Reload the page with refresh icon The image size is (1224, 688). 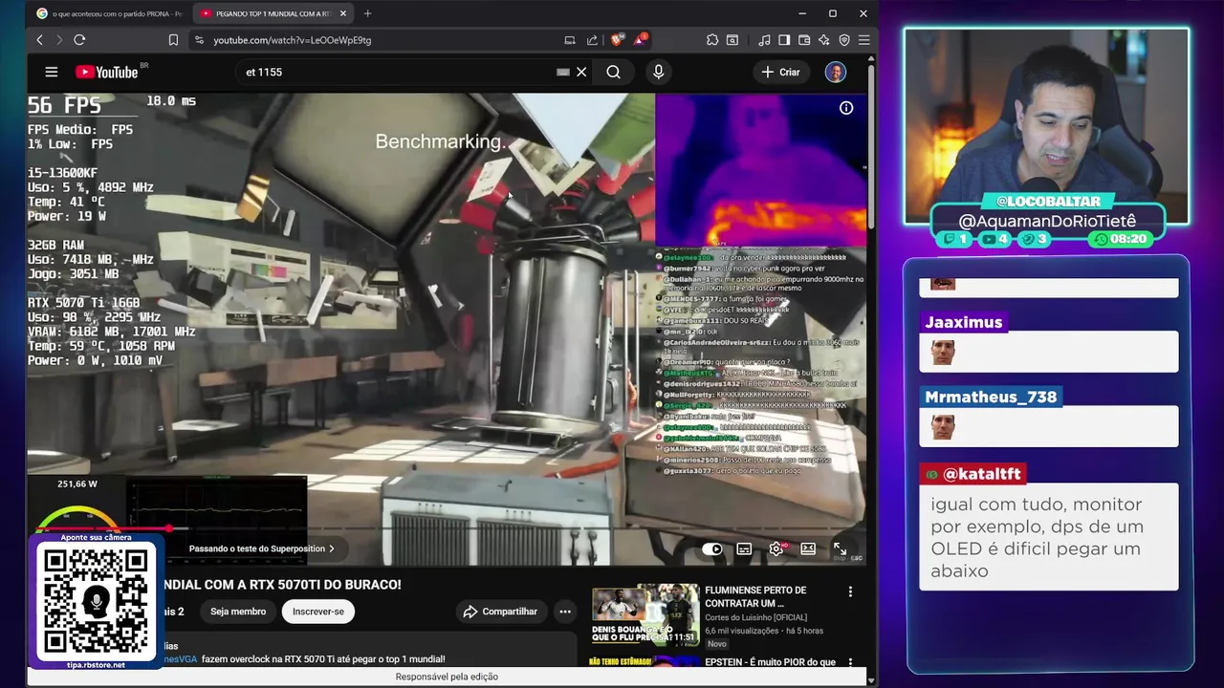pos(79,40)
